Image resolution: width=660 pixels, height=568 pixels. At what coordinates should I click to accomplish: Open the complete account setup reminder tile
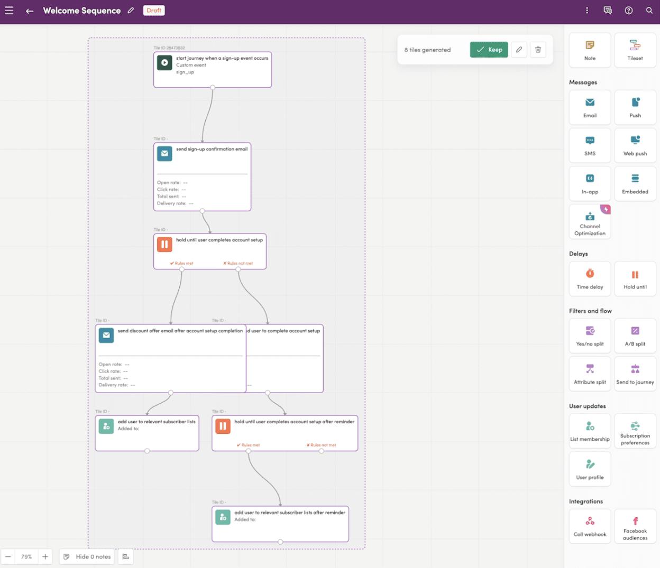tap(285, 358)
